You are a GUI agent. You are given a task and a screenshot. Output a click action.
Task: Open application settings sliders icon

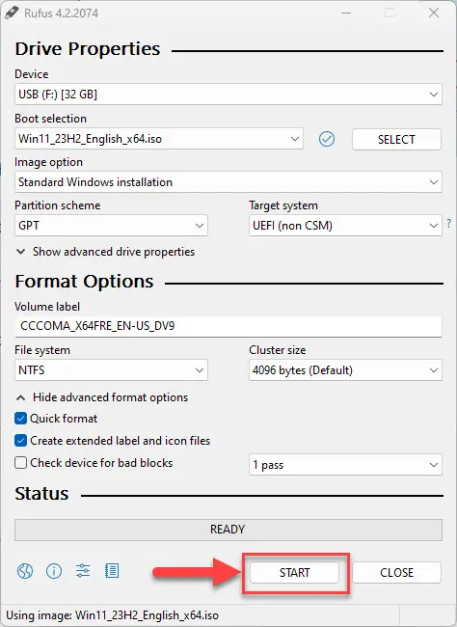[x=83, y=571]
